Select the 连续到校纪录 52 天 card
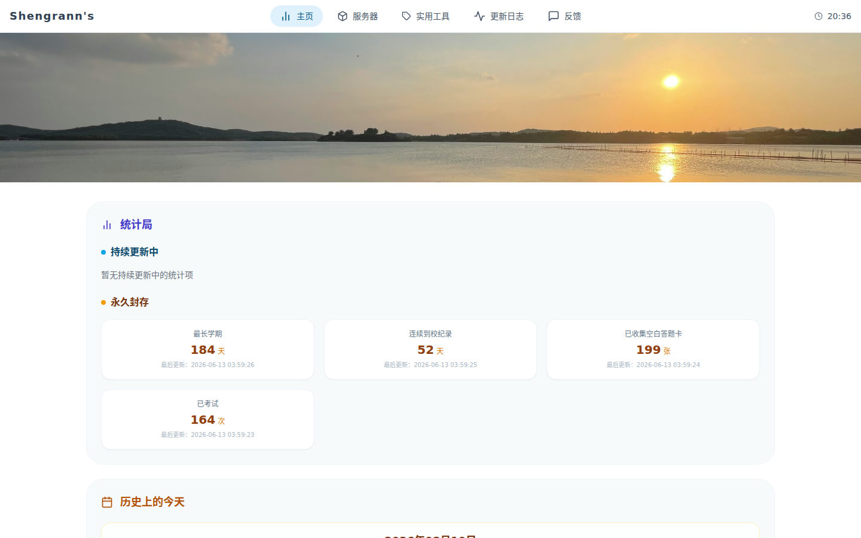The height and width of the screenshot is (538, 861). tap(430, 349)
